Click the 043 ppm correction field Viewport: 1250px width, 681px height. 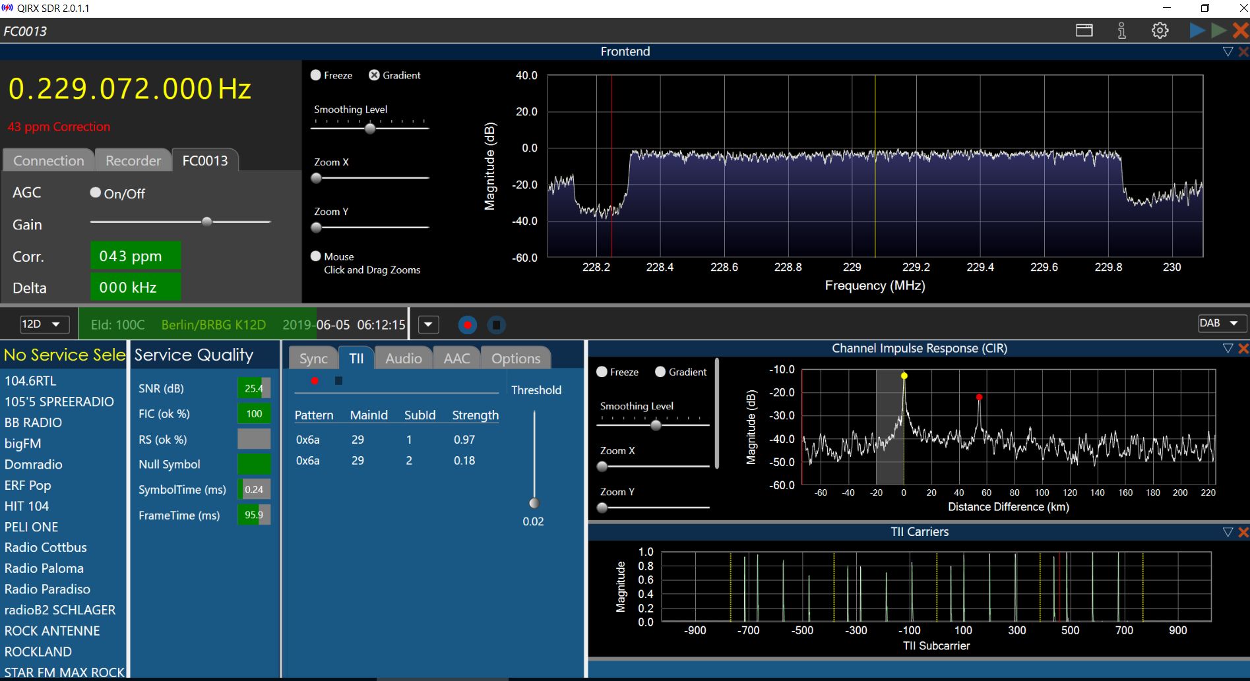pos(135,256)
